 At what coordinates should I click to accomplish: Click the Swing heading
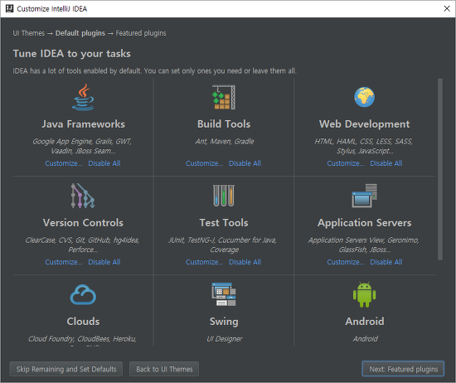click(x=224, y=322)
